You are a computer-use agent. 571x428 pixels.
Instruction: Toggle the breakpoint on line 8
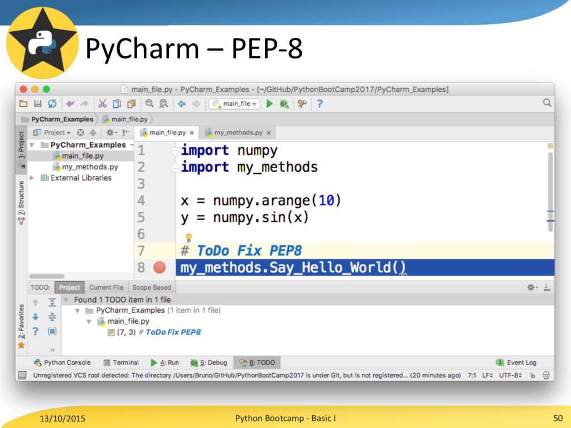159,267
